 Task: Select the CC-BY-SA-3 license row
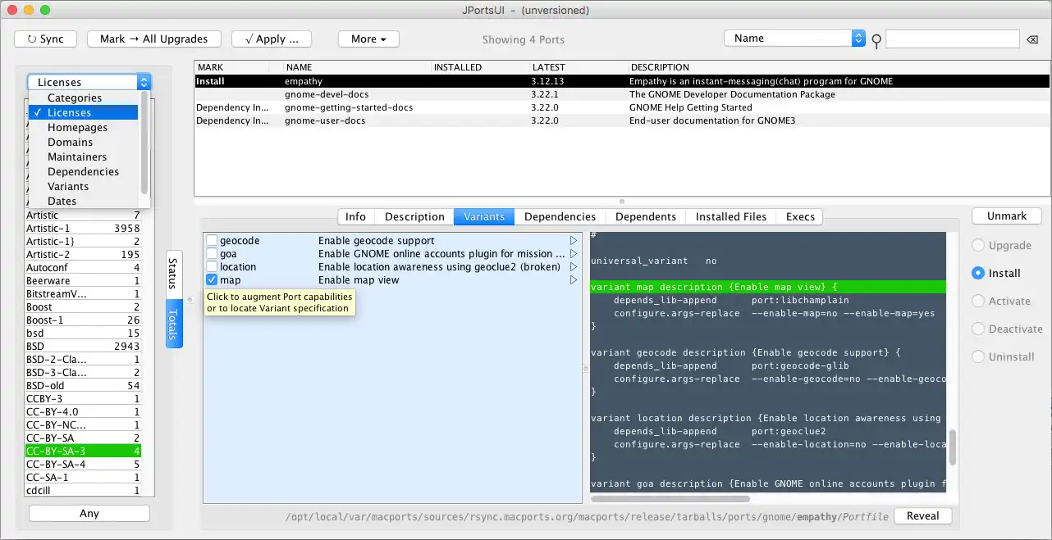pyautogui.click(x=83, y=451)
